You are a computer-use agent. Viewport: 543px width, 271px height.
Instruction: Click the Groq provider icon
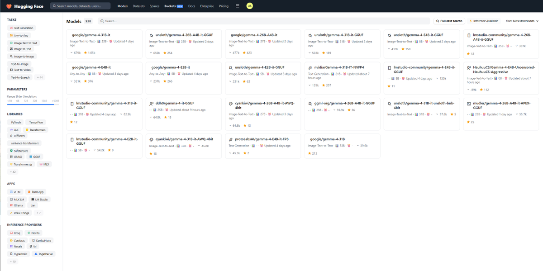[x=11, y=233]
